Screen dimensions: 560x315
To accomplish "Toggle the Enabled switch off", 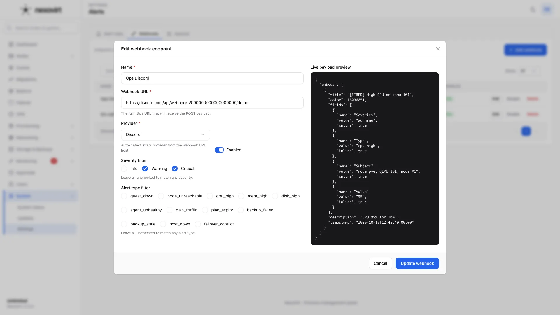I will coord(219,150).
